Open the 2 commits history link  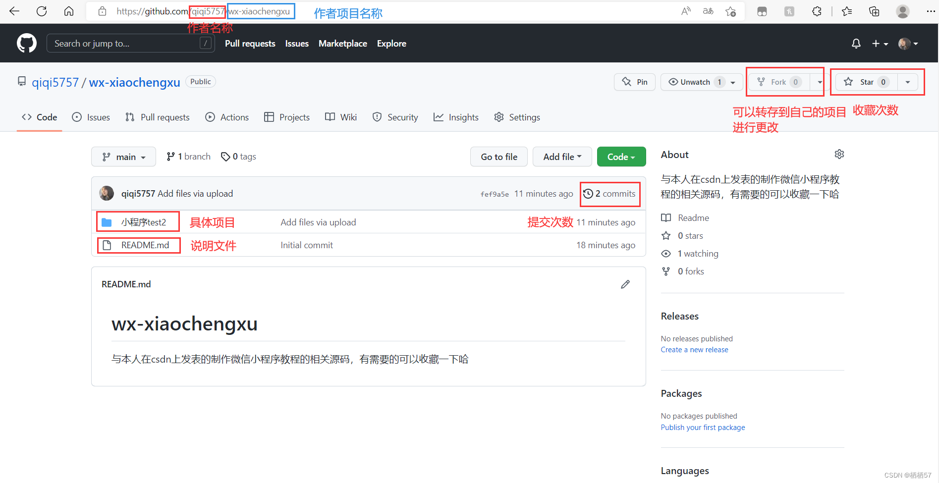[x=609, y=194]
